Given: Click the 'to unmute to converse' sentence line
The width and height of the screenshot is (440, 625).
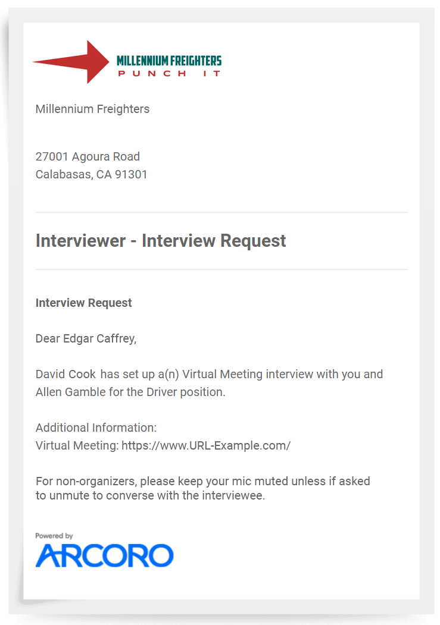Looking at the screenshot, I should (150, 495).
